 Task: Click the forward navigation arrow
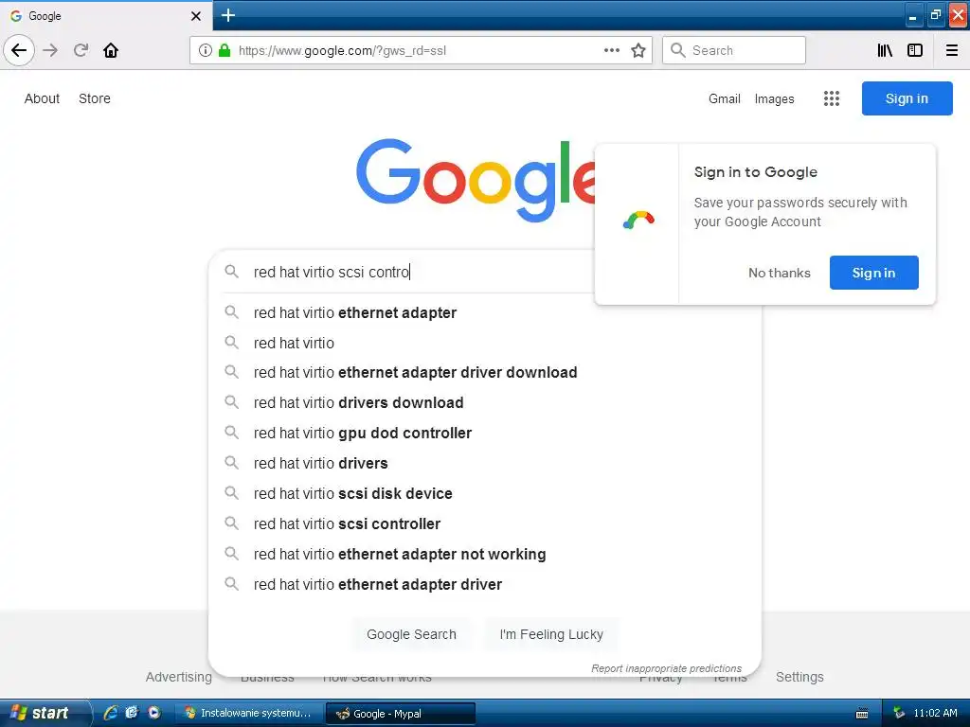tap(51, 50)
